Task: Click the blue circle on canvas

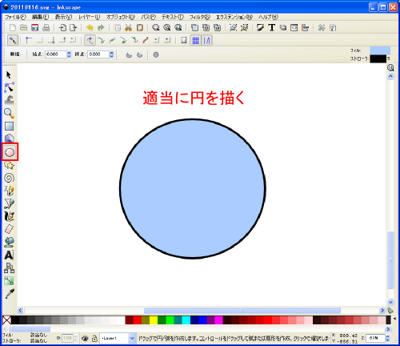Action: (x=193, y=188)
